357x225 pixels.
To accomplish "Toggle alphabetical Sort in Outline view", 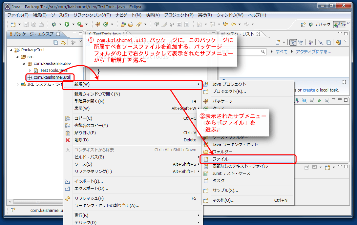I will point(297,100).
